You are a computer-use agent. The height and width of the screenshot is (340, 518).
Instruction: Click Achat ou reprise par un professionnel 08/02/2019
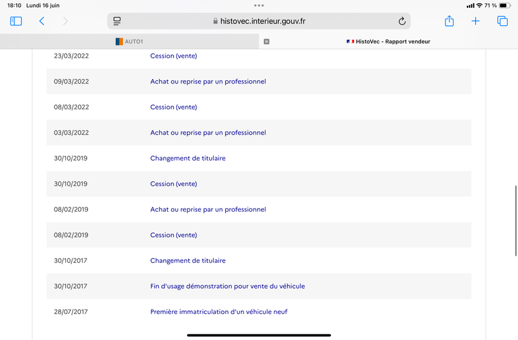(208, 209)
